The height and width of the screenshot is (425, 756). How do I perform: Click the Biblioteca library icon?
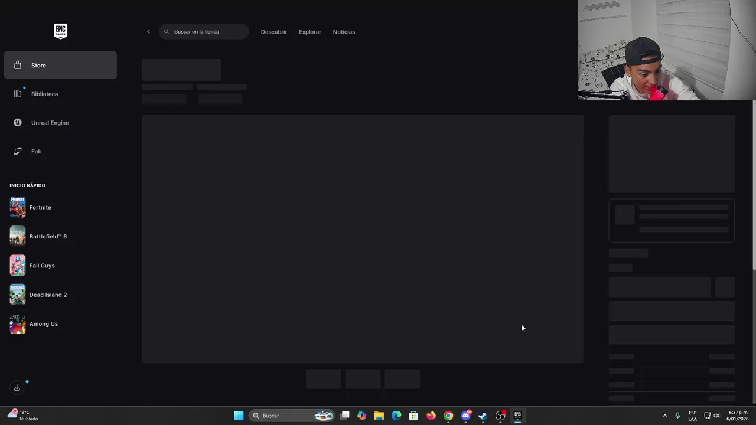click(18, 94)
